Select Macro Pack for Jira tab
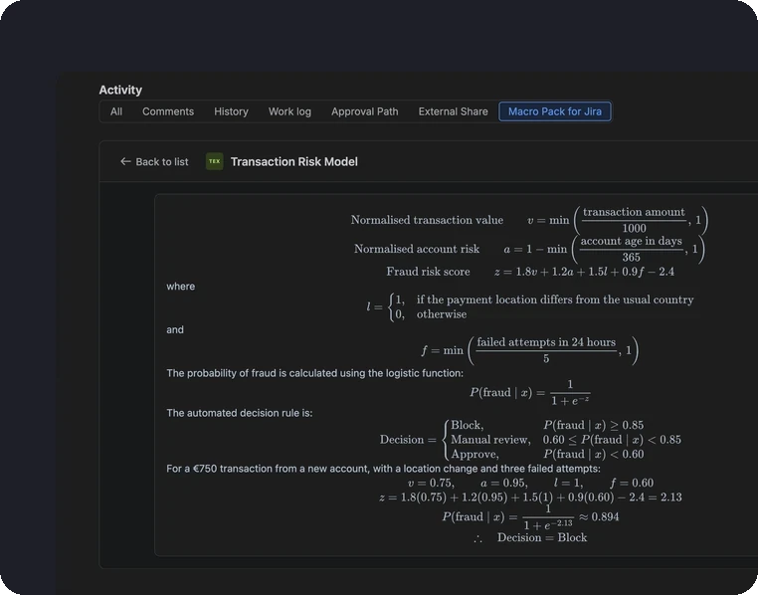The width and height of the screenshot is (758, 595). point(554,111)
